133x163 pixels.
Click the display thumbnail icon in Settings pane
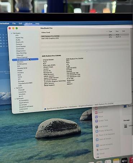125,106
